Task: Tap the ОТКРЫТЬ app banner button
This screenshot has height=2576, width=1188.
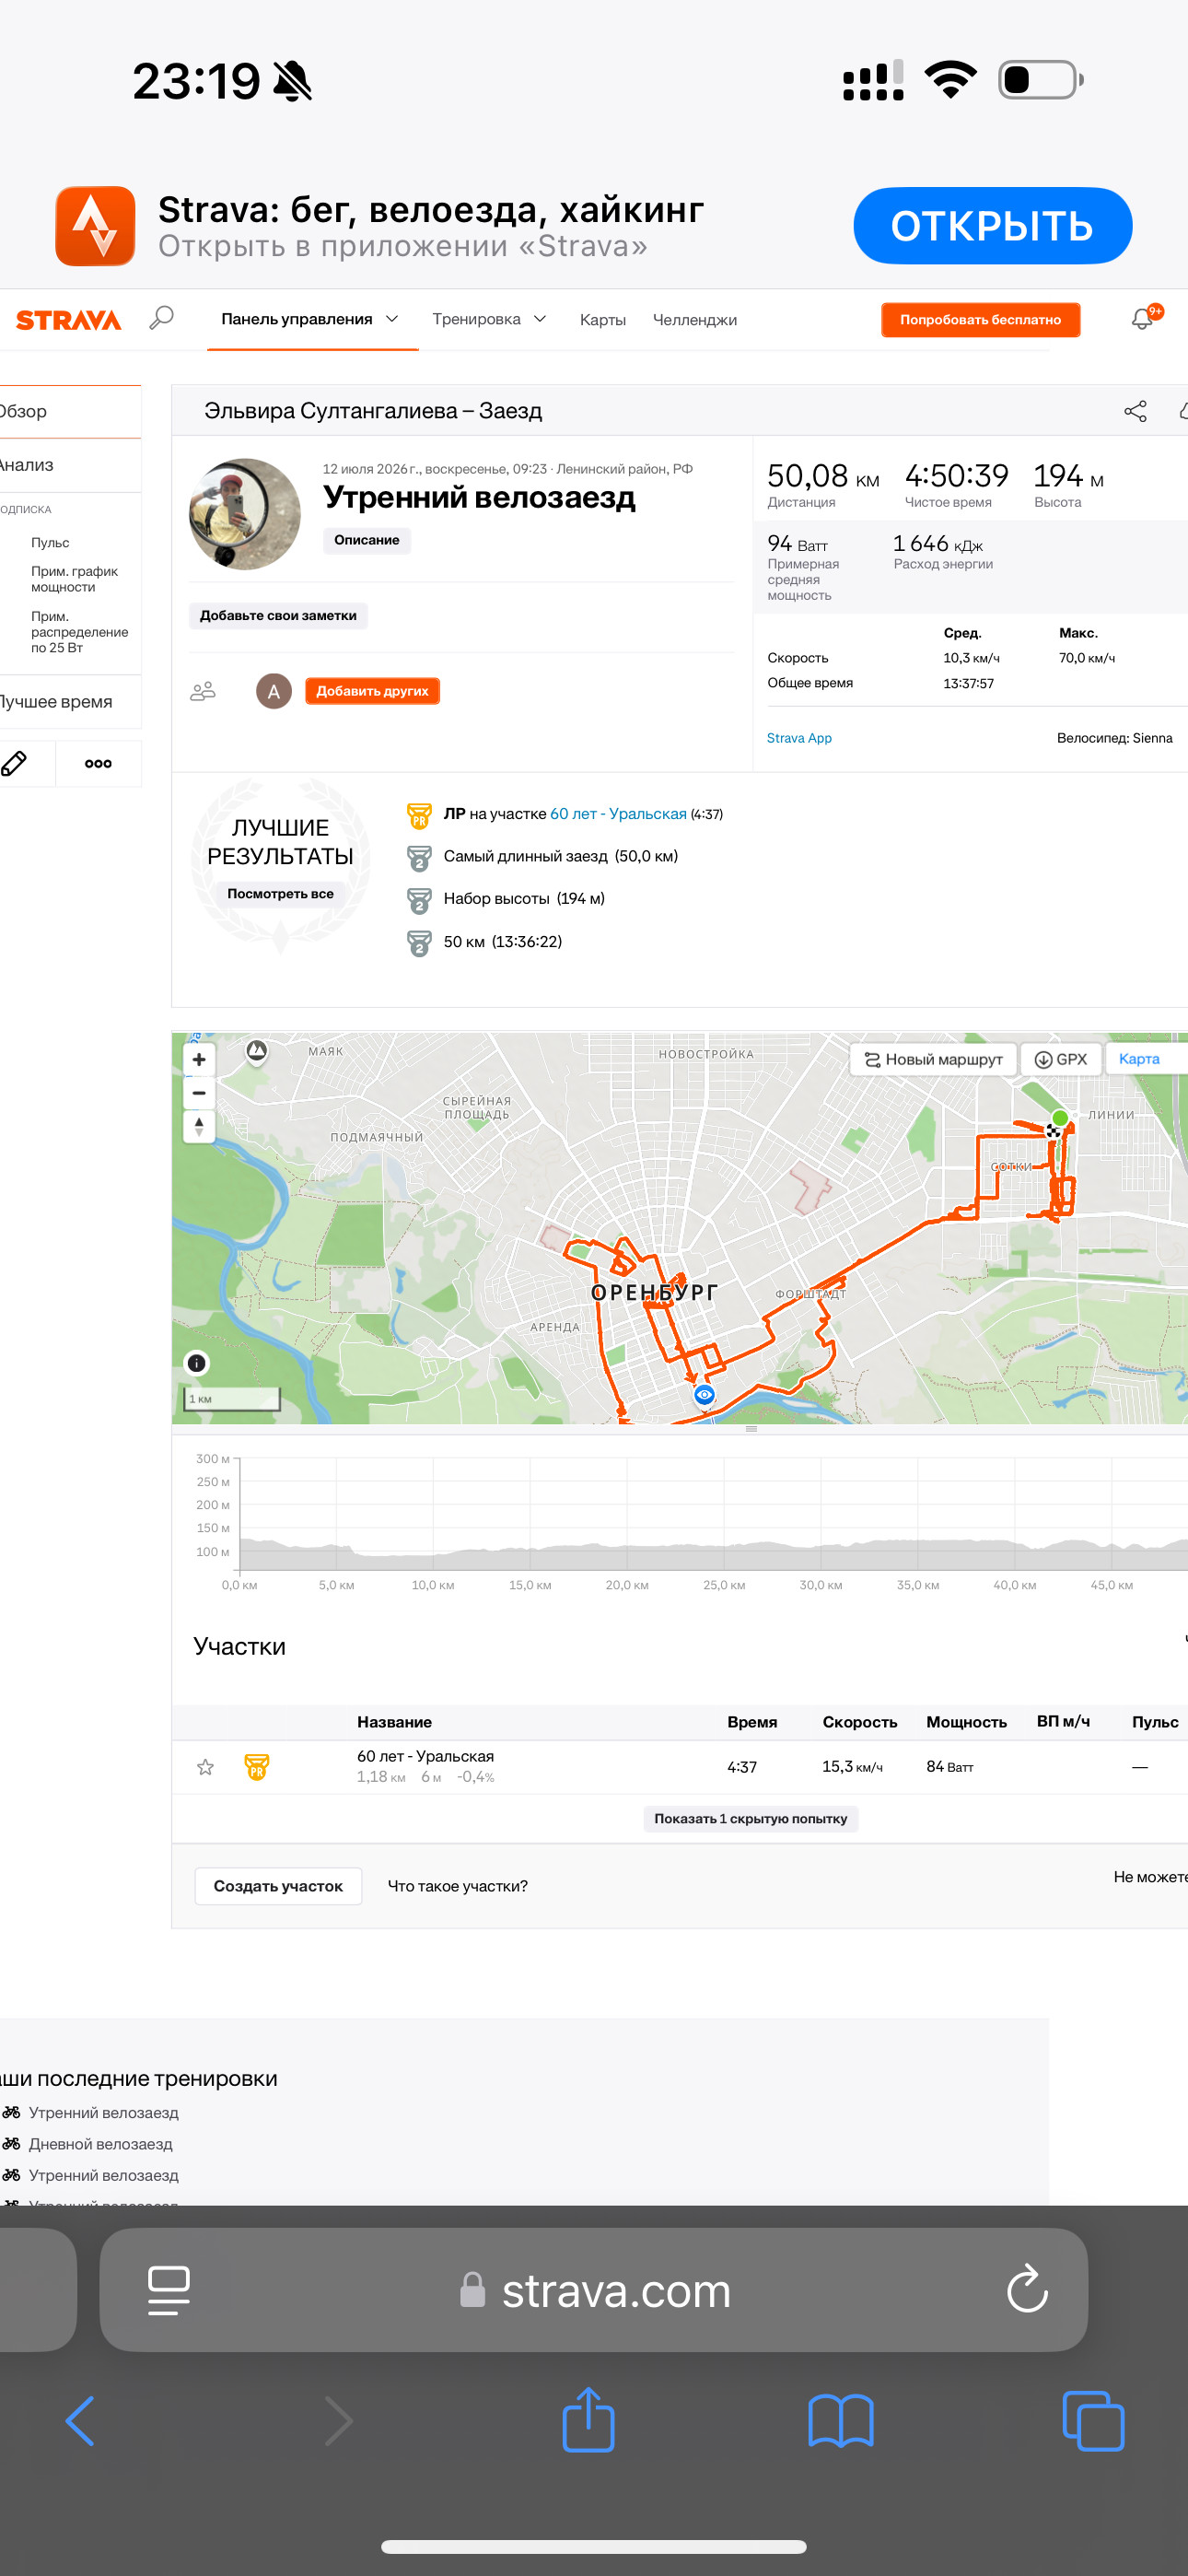Action: tap(992, 226)
